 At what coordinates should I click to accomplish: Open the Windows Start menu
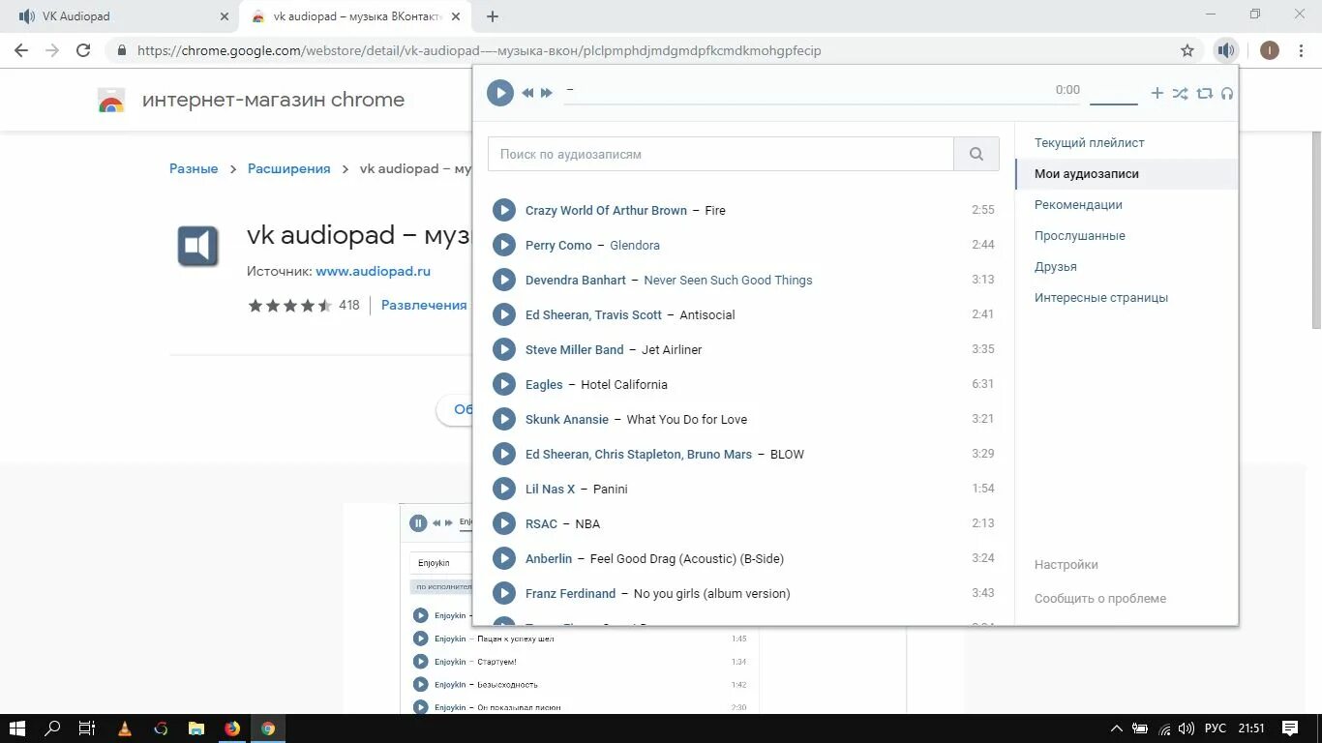click(x=17, y=728)
